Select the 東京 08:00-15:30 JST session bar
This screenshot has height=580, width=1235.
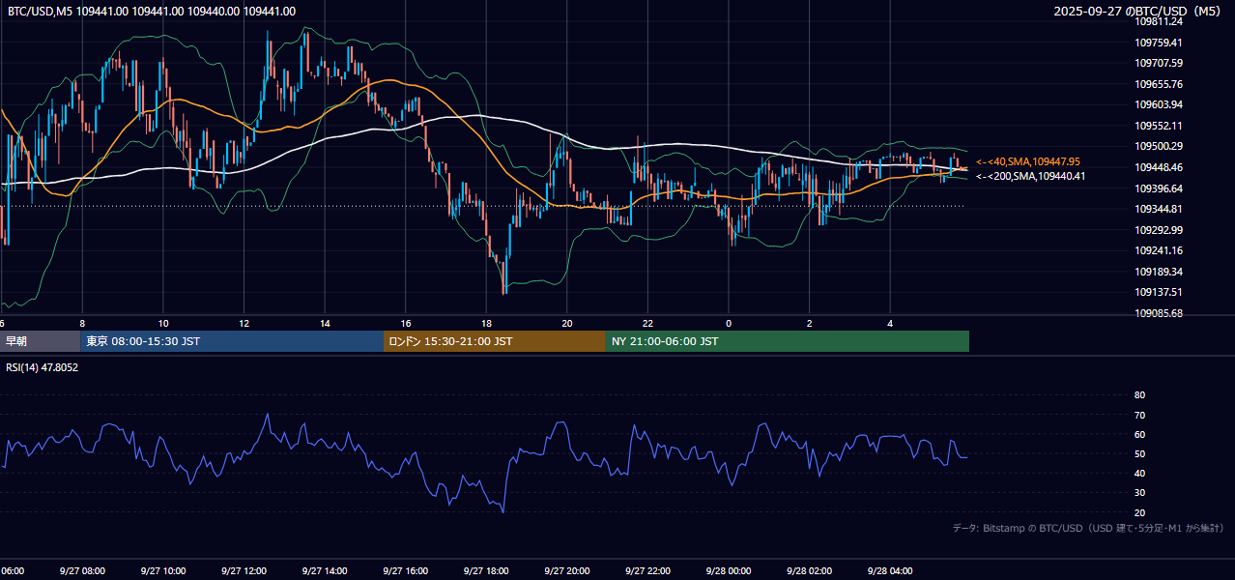click(233, 341)
